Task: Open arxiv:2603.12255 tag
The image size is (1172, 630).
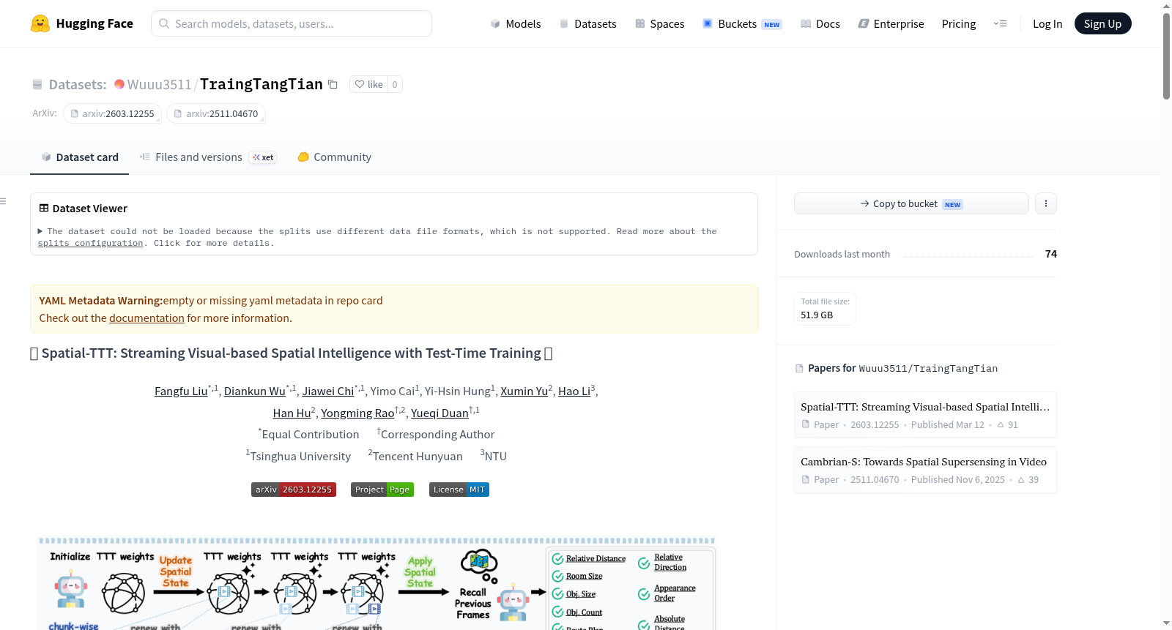Action: tap(112, 113)
